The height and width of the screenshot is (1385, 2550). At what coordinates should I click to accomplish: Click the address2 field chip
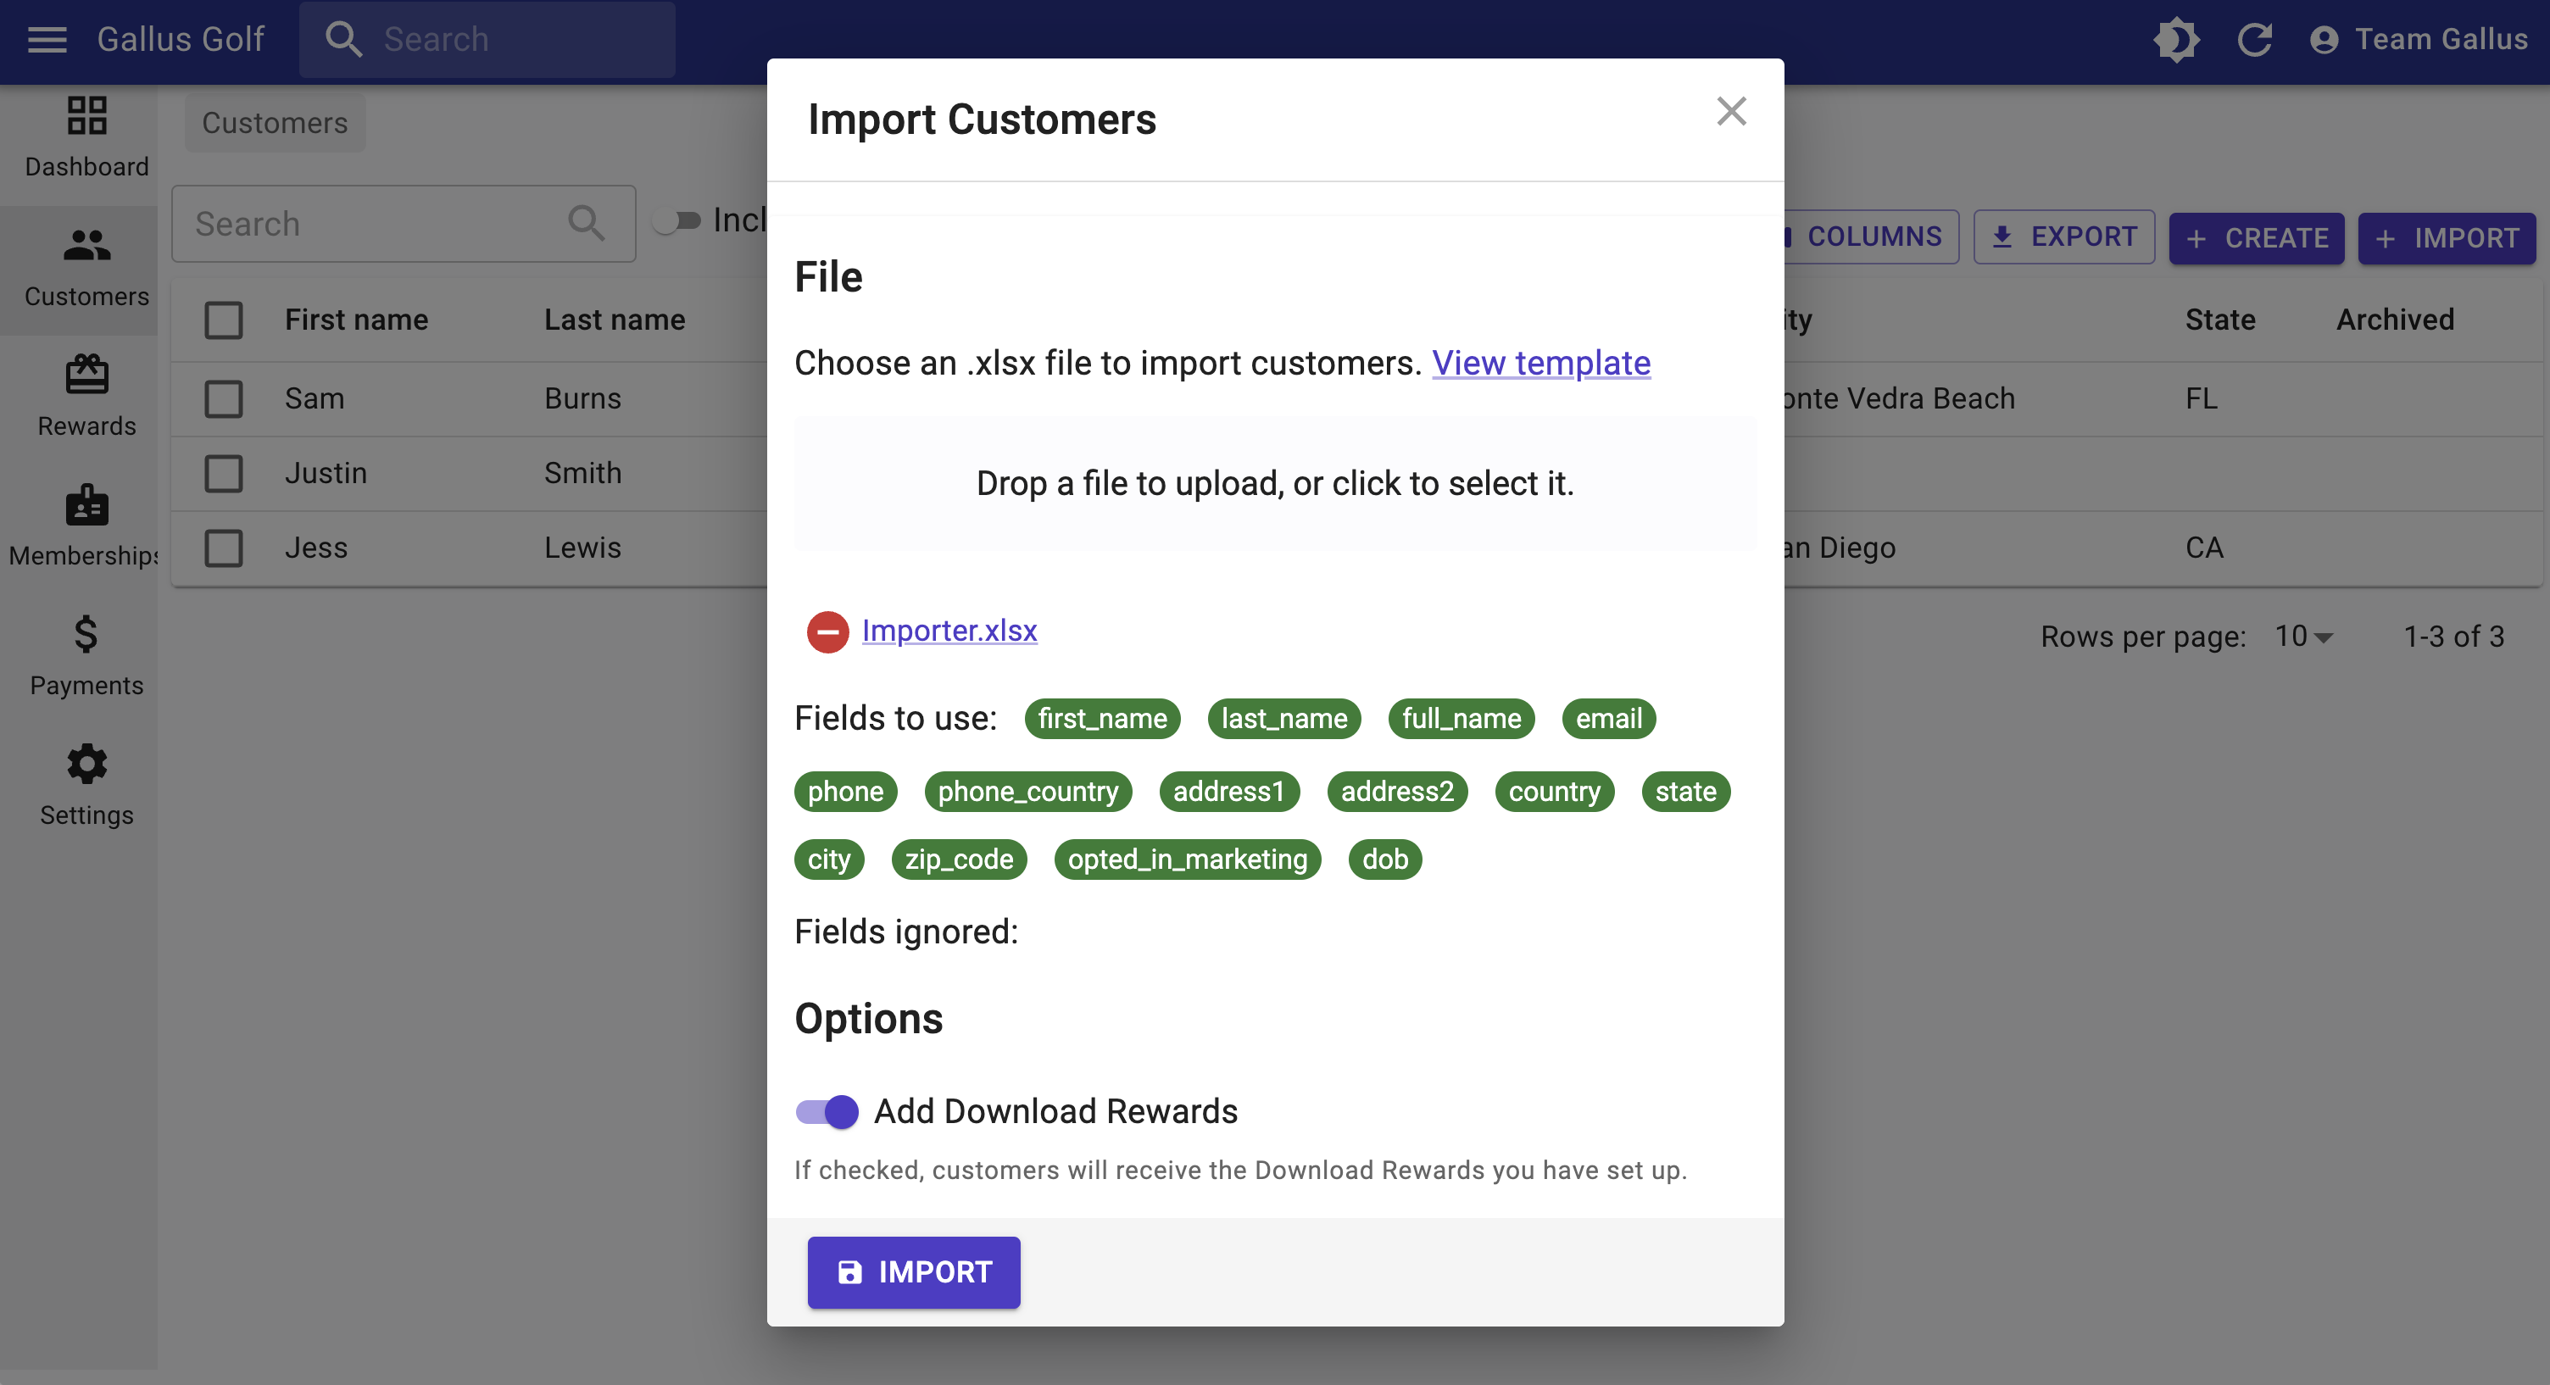pos(1397,792)
